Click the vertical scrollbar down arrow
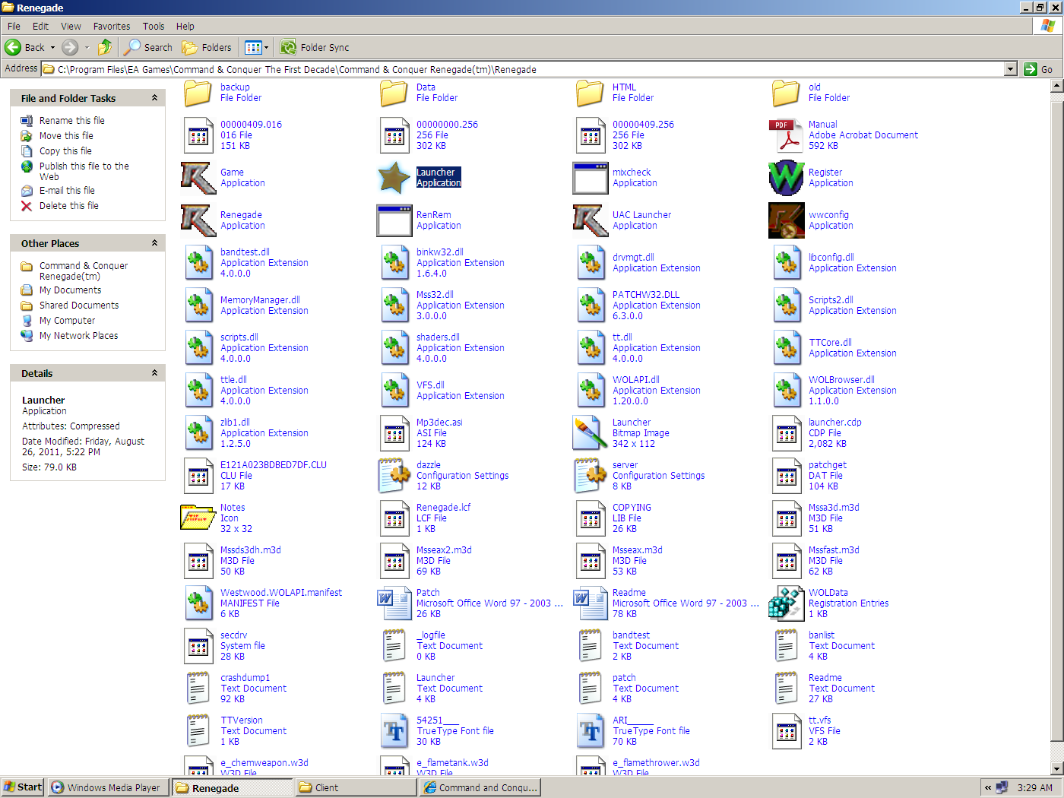 pyautogui.click(x=1056, y=768)
